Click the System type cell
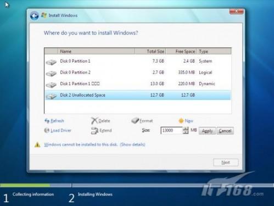 [205, 61]
